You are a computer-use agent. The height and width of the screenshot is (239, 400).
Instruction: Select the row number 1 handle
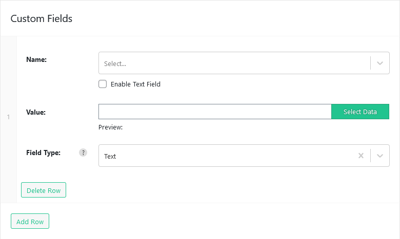[x=8, y=117]
